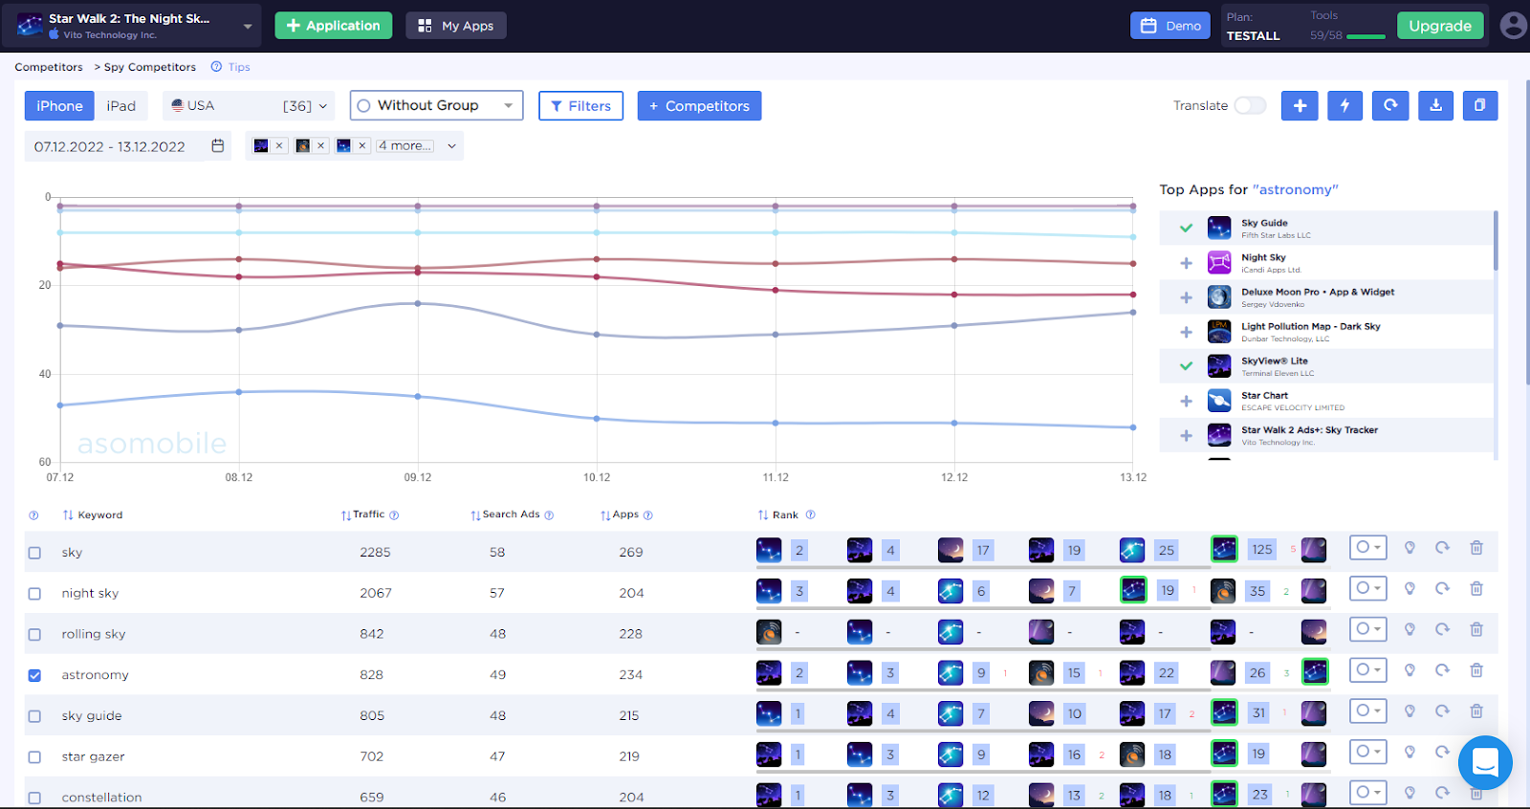Open My Apps

click(x=456, y=26)
